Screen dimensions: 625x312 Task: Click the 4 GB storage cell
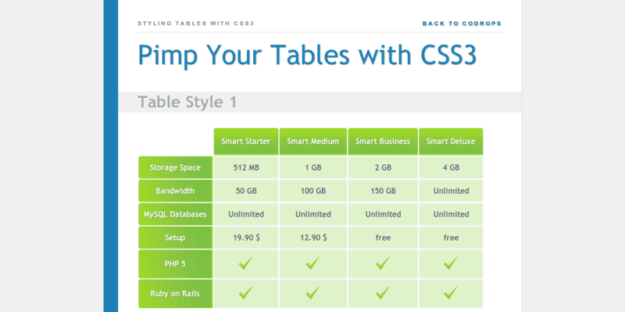pyautogui.click(x=451, y=167)
